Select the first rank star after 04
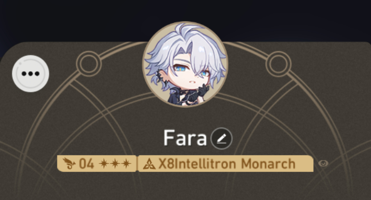The image size is (371, 200). click(104, 163)
